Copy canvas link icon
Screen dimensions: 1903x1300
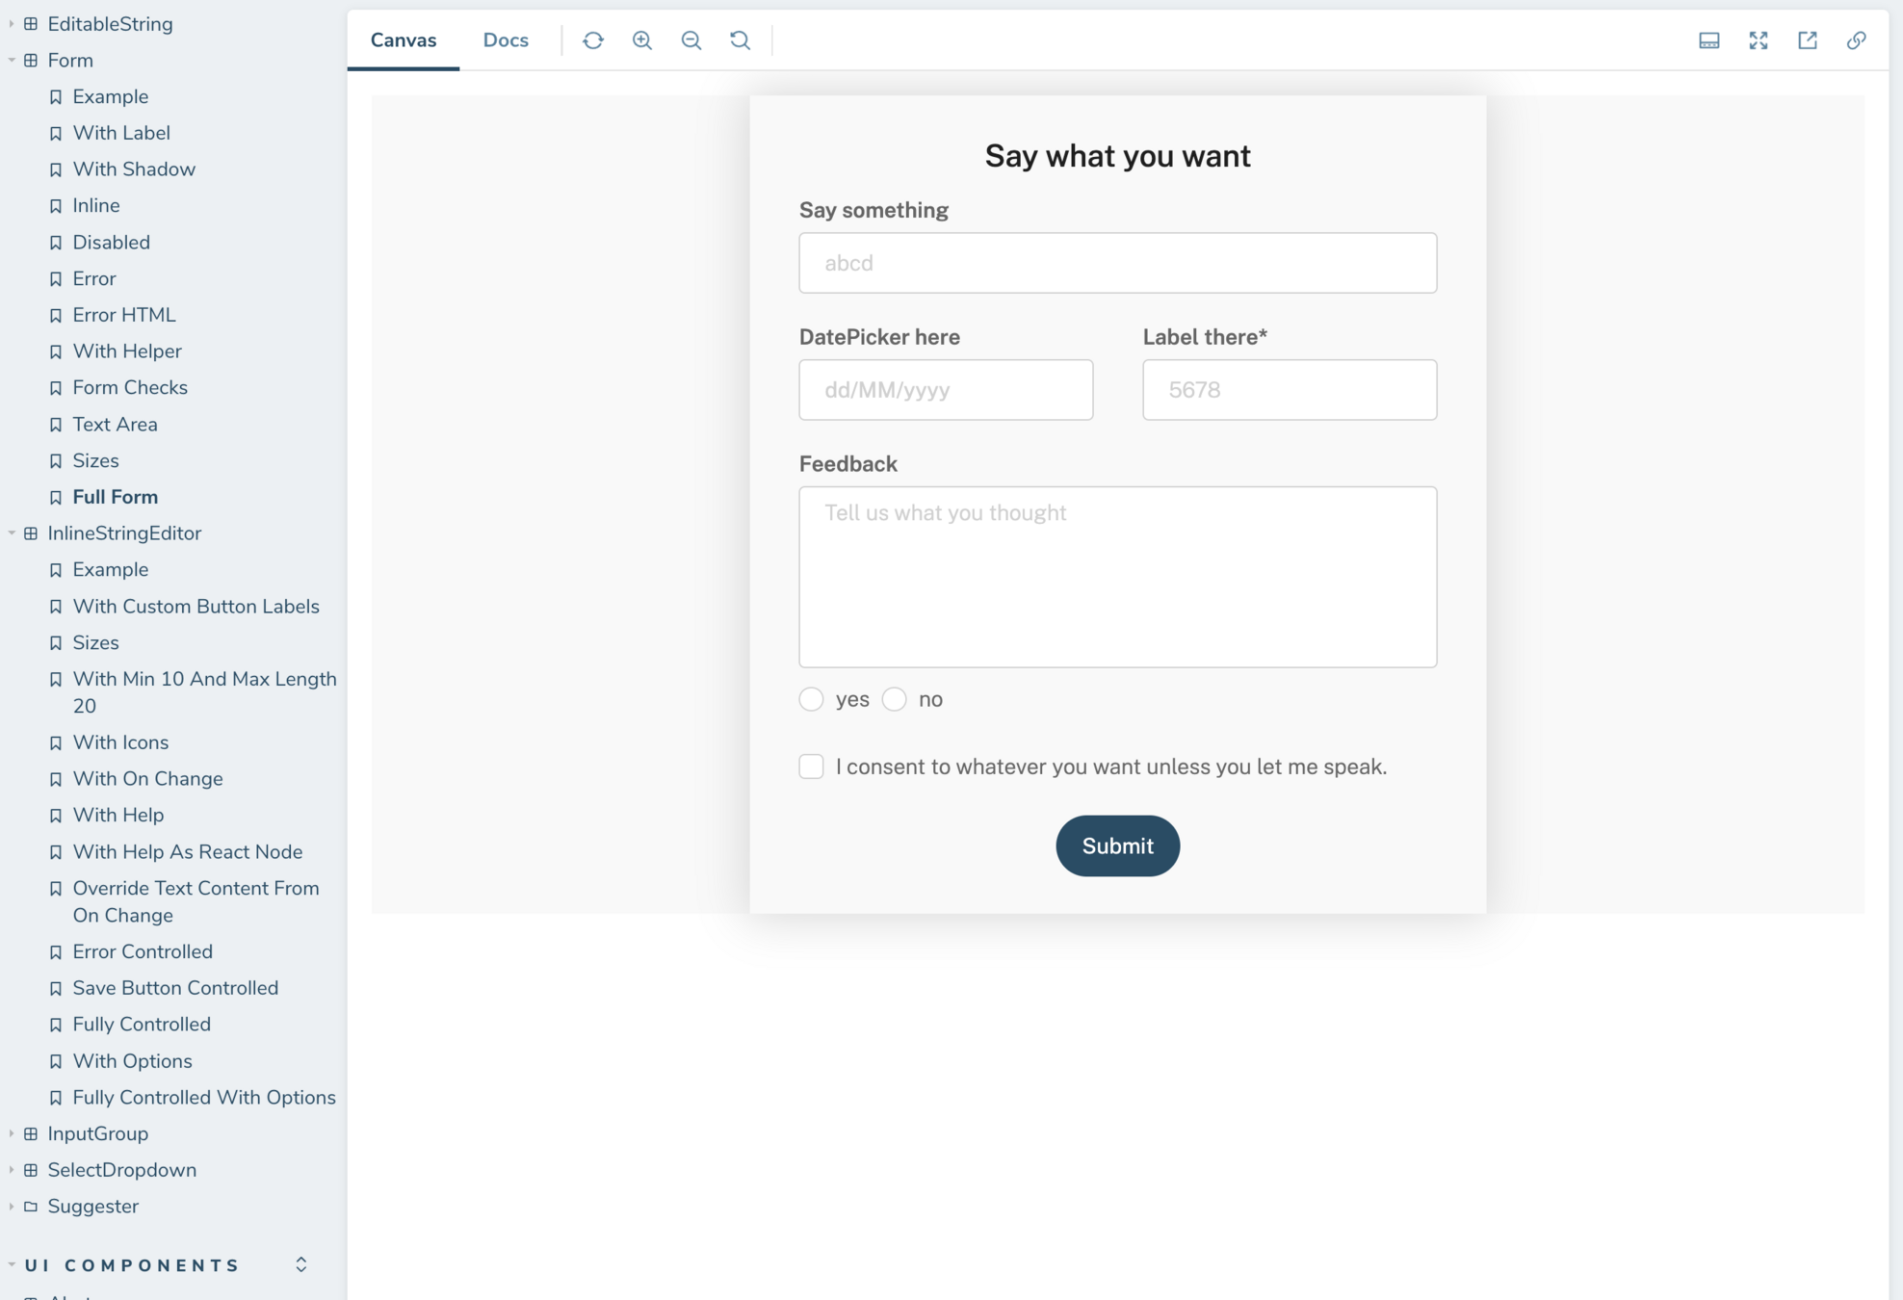[1857, 40]
